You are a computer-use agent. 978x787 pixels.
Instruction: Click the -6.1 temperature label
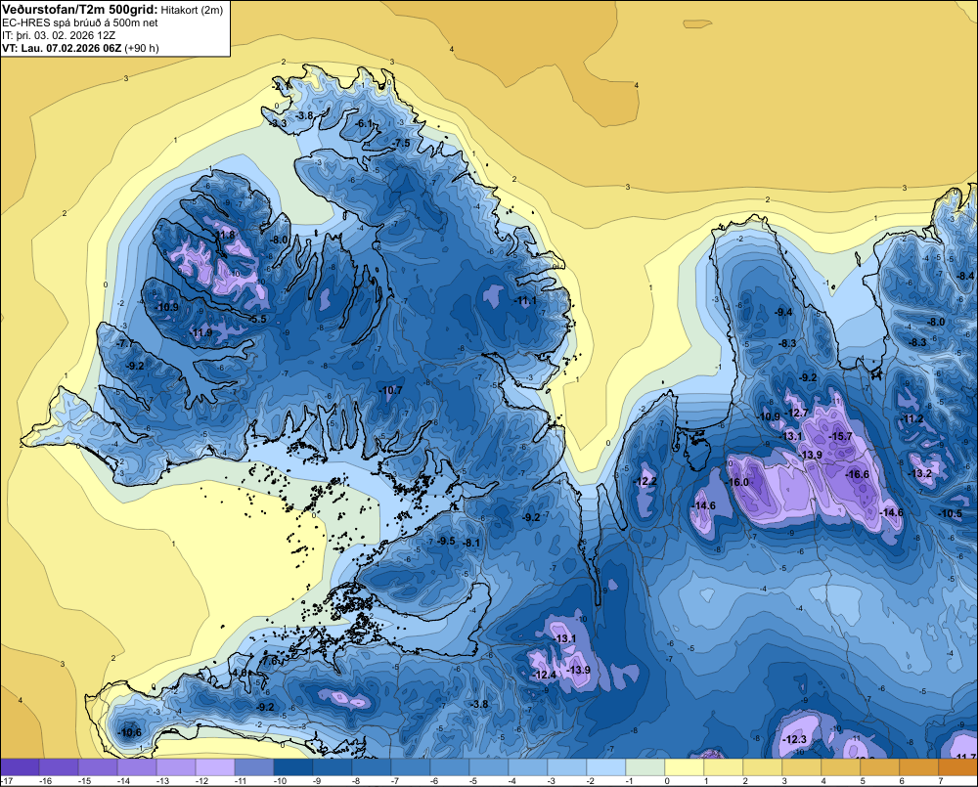[x=364, y=123]
